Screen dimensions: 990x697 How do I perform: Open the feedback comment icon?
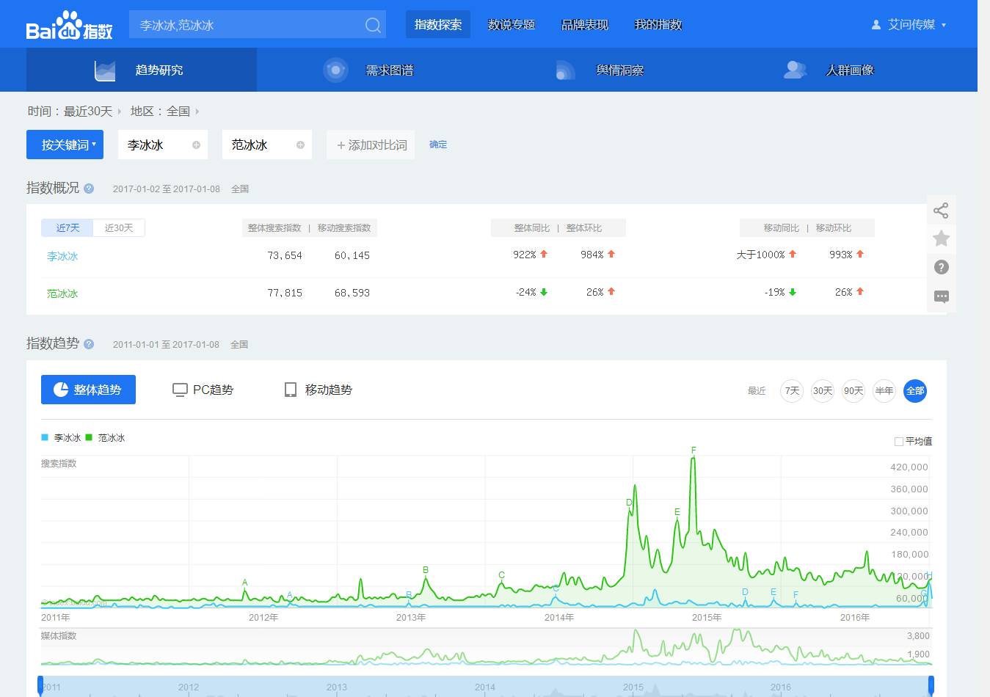[941, 296]
